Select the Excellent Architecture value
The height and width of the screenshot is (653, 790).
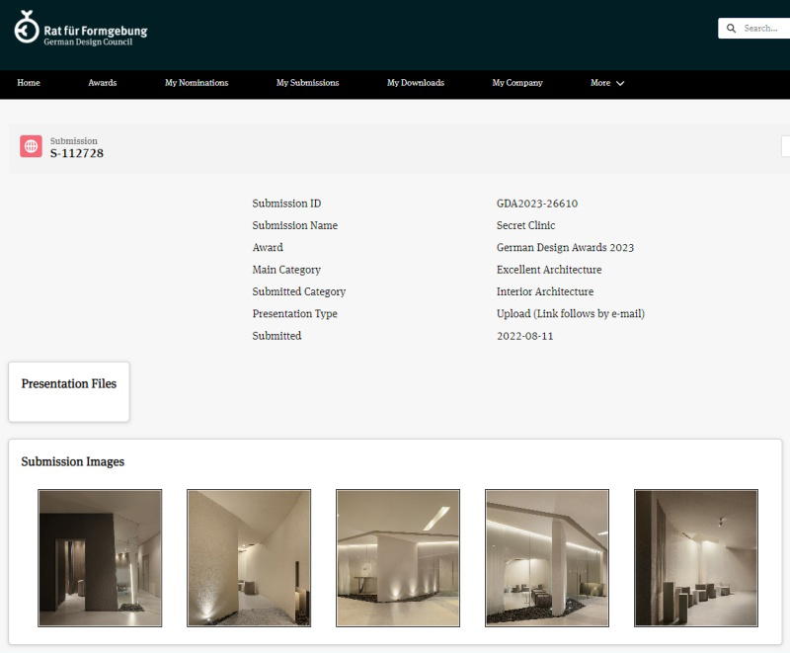click(x=549, y=270)
